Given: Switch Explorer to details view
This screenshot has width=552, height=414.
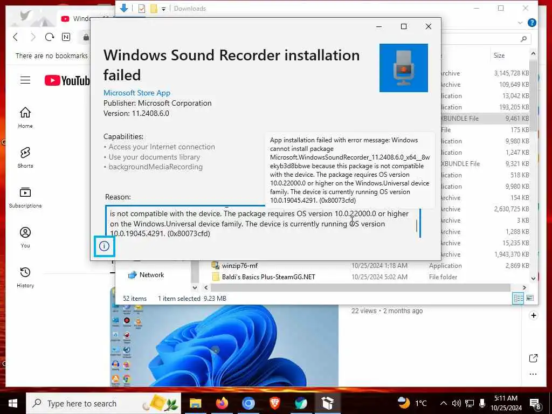Looking at the screenshot, I should click(x=518, y=299).
